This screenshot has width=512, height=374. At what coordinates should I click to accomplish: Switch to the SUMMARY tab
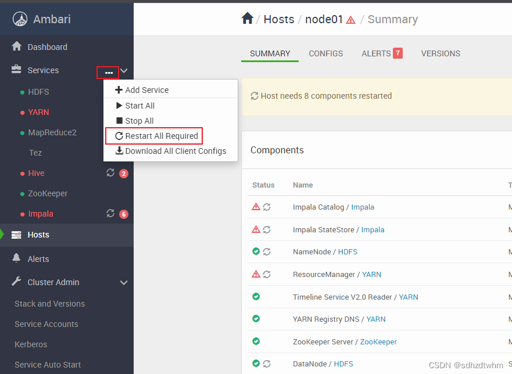270,53
